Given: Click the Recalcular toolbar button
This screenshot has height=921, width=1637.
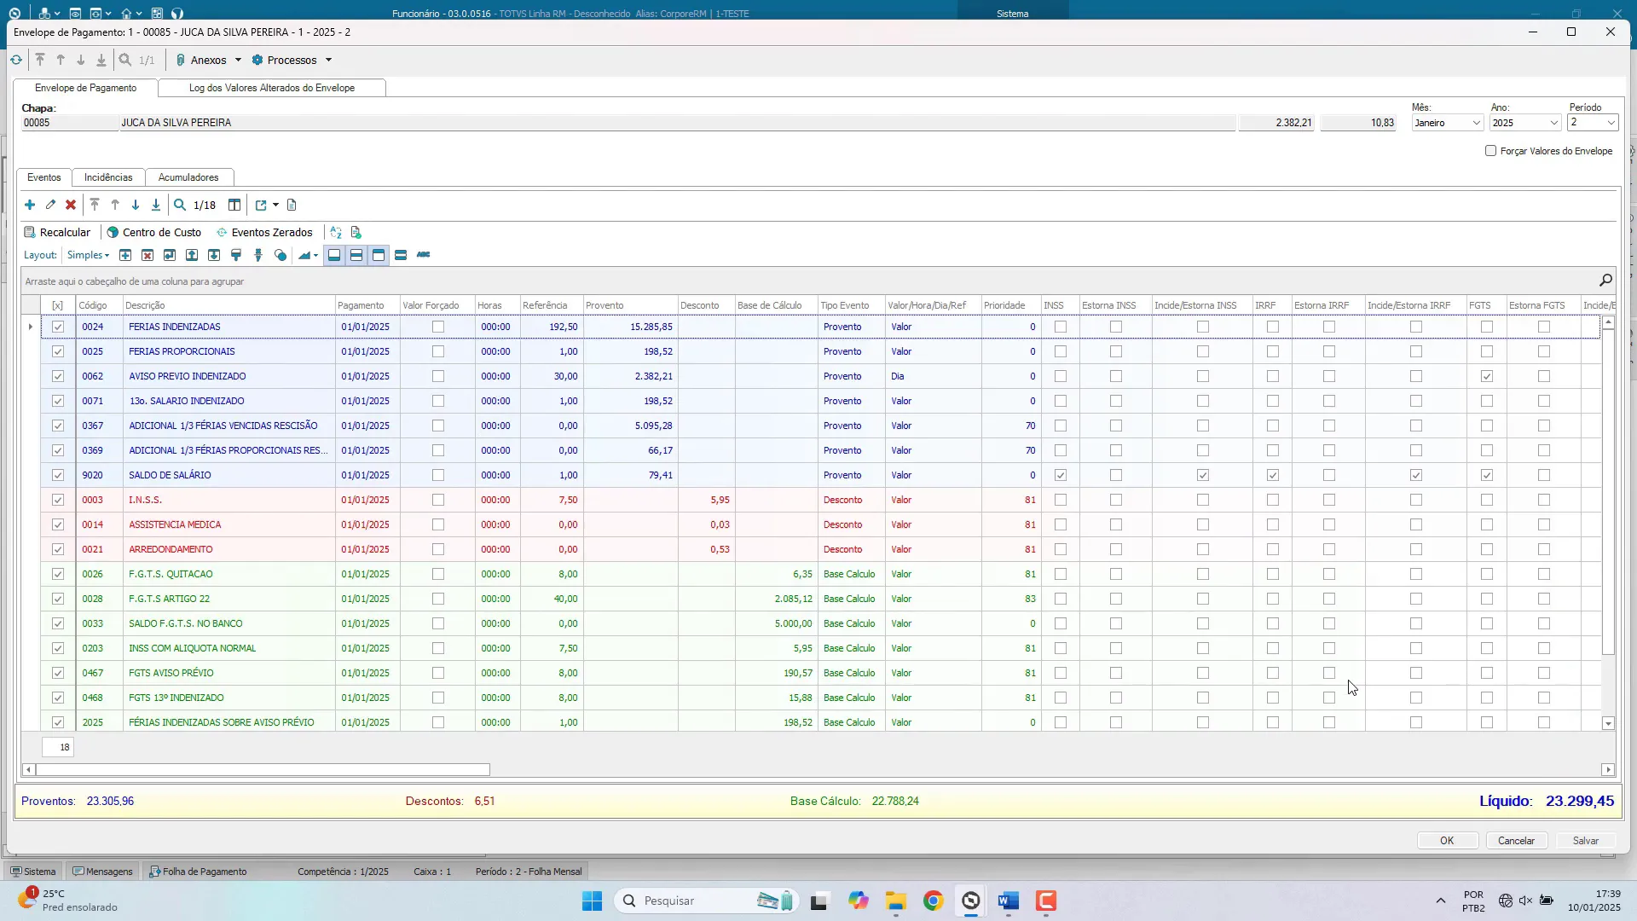Looking at the screenshot, I should click(x=57, y=232).
